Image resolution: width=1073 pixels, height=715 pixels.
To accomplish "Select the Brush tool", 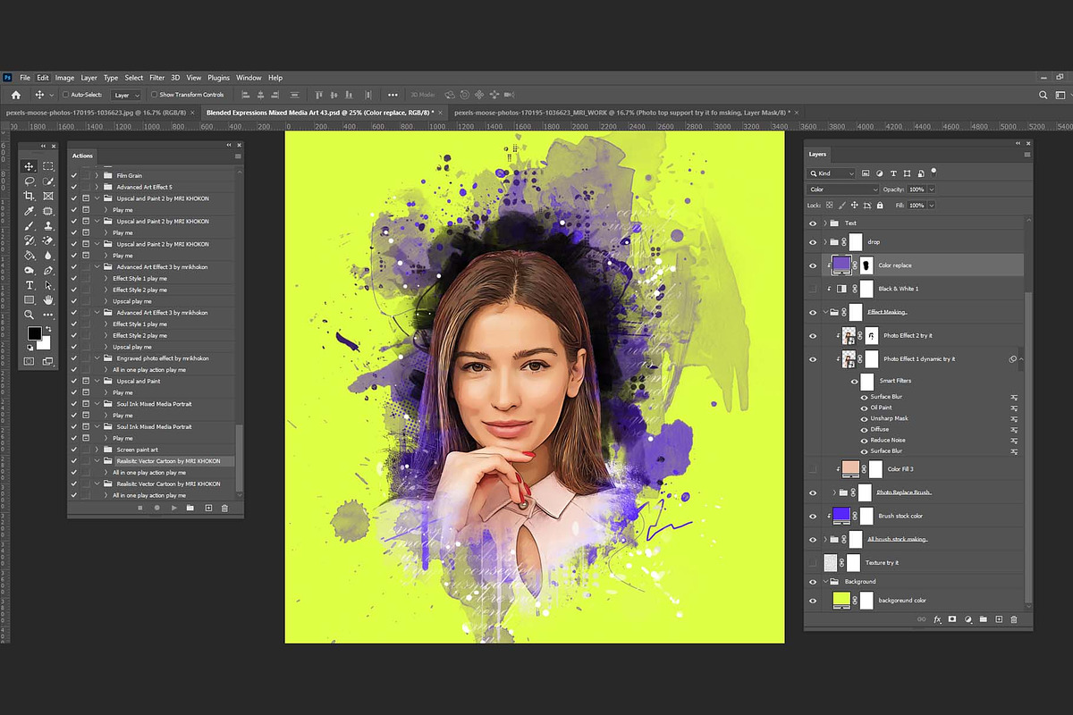I will point(29,225).
